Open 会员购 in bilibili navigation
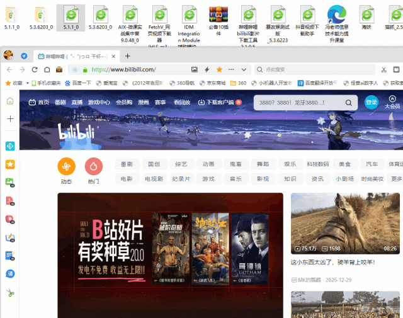The height and width of the screenshot is (318, 403). pos(124,102)
